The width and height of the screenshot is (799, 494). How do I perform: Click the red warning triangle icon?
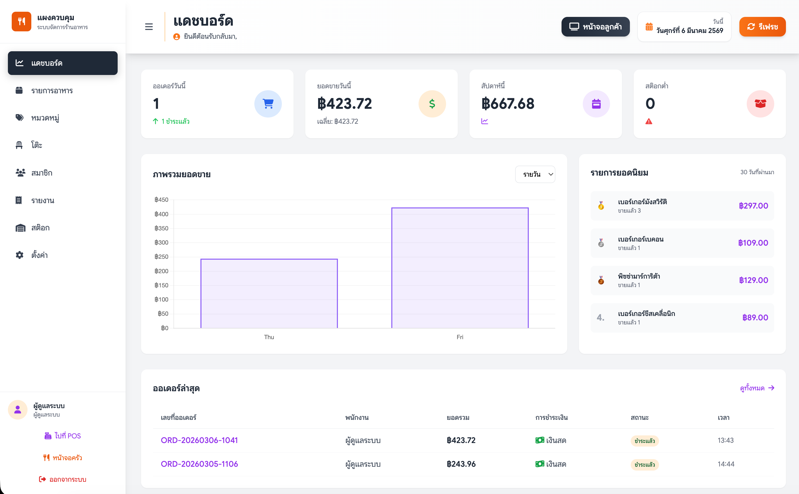coord(649,122)
